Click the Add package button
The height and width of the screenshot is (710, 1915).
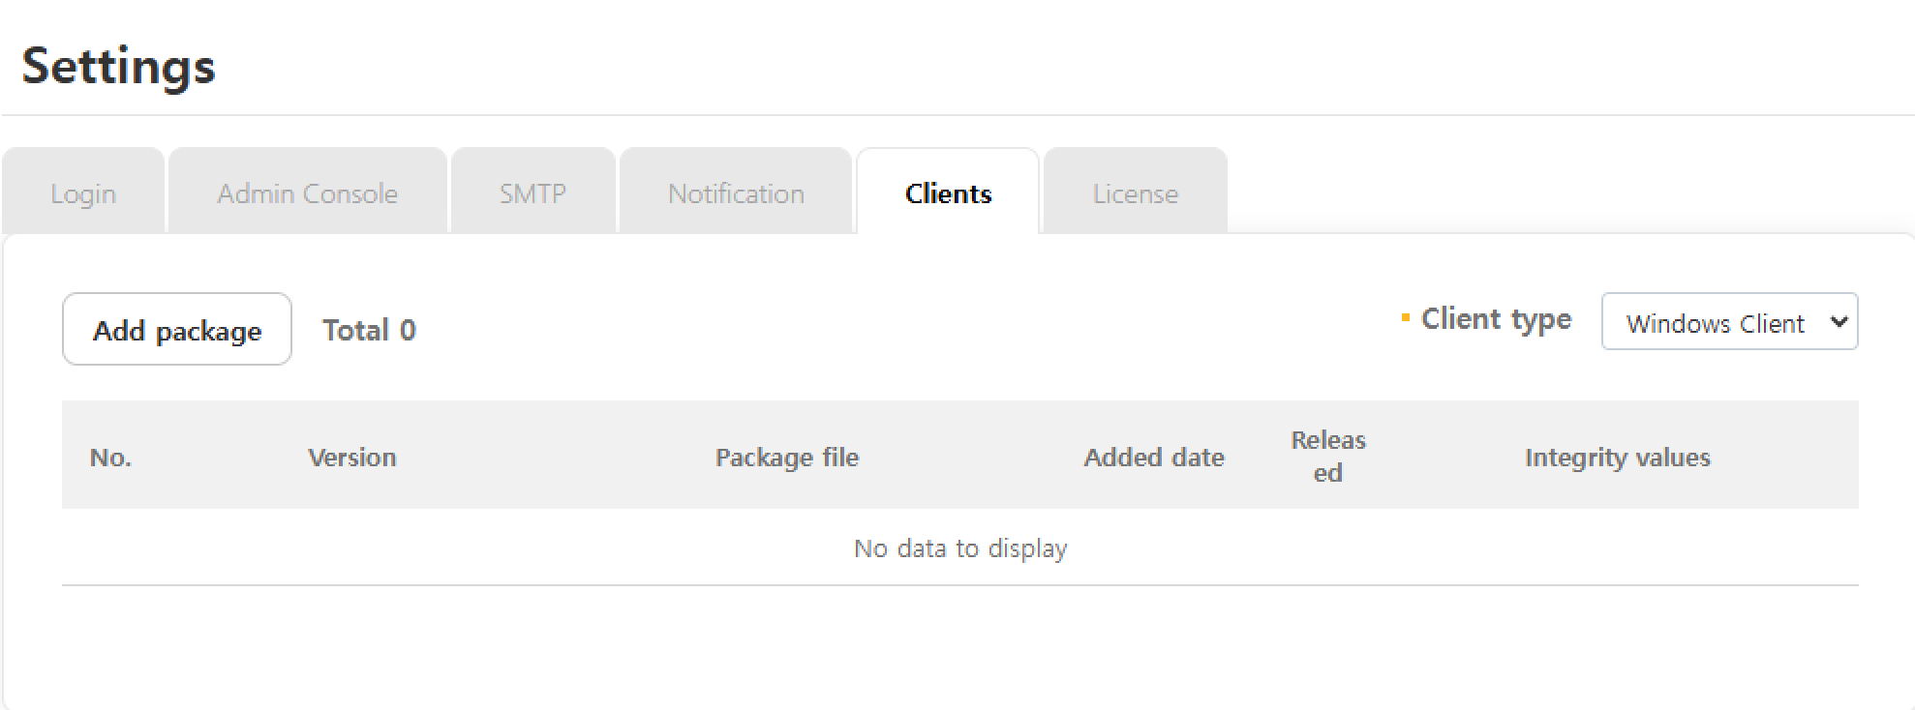click(177, 330)
